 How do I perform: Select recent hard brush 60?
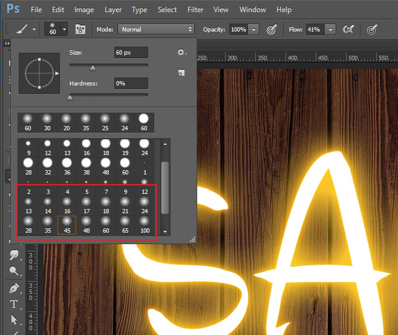[144, 123]
